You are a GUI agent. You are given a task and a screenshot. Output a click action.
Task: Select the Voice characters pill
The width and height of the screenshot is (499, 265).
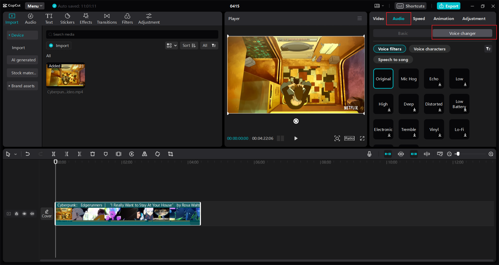tap(430, 49)
